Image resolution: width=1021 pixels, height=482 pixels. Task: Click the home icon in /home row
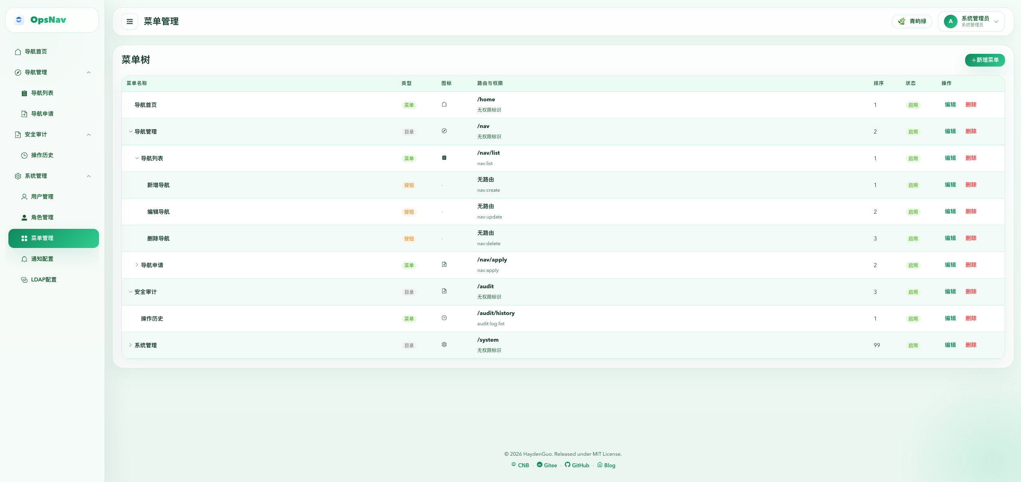click(x=444, y=104)
